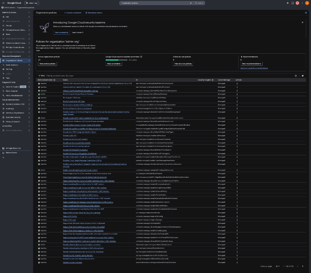Collapse the sidebar navigation panel
Screen dimensions: 311x273
[3, 157]
